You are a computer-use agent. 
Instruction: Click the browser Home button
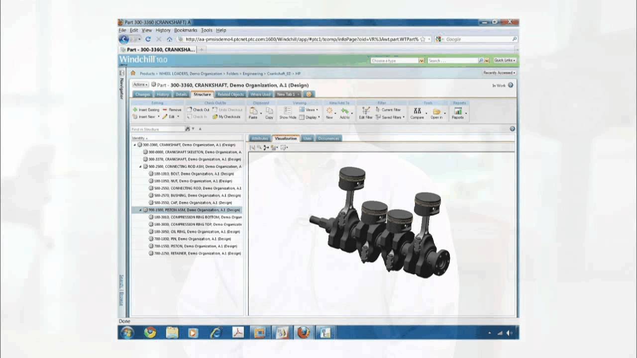coord(170,39)
